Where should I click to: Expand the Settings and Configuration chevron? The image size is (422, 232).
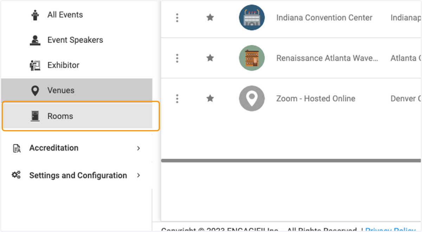(139, 175)
